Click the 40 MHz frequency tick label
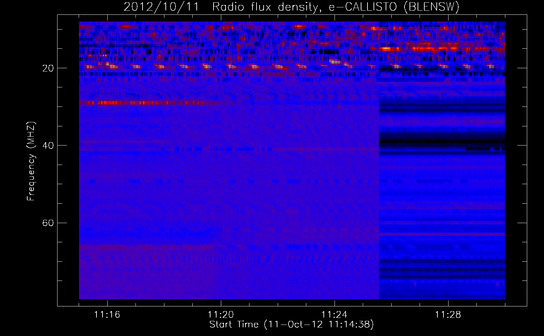The image size is (544, 336). point(48,145)
